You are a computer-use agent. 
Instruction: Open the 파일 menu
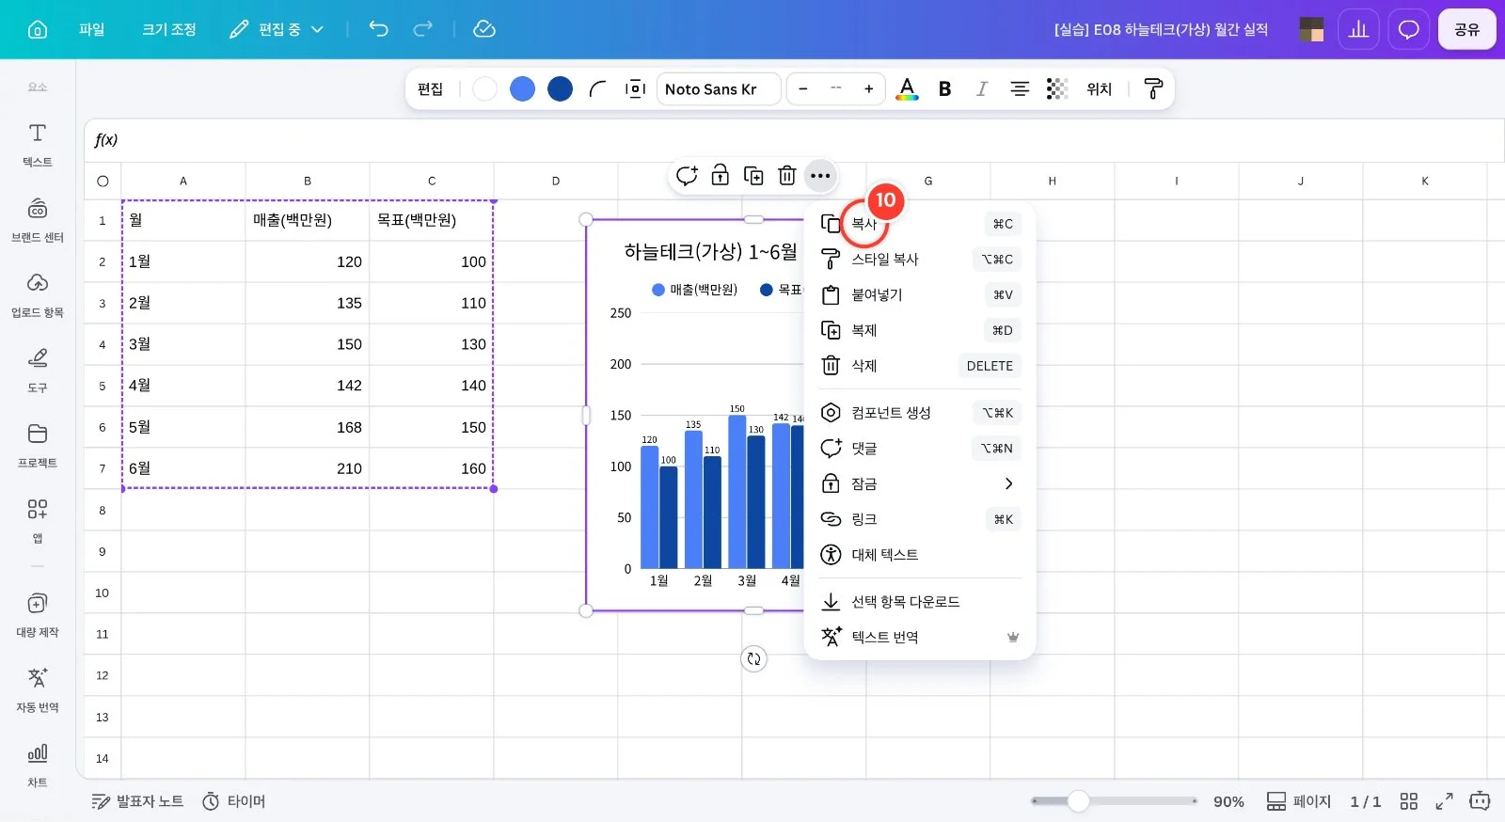tap(92, 29)
